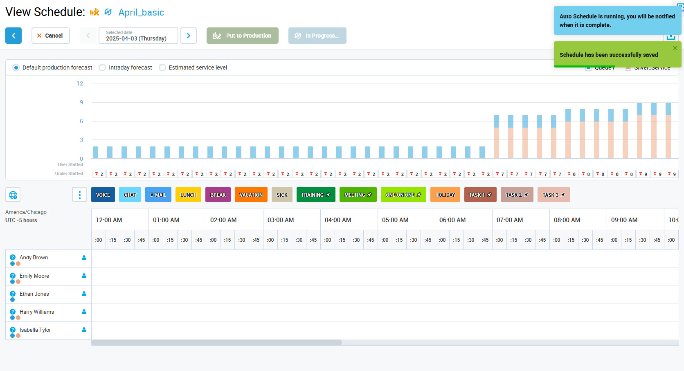This screenshot has width=684, height=371.
Task: Click the blue back arrow button
Action: [x=13, y=36]
